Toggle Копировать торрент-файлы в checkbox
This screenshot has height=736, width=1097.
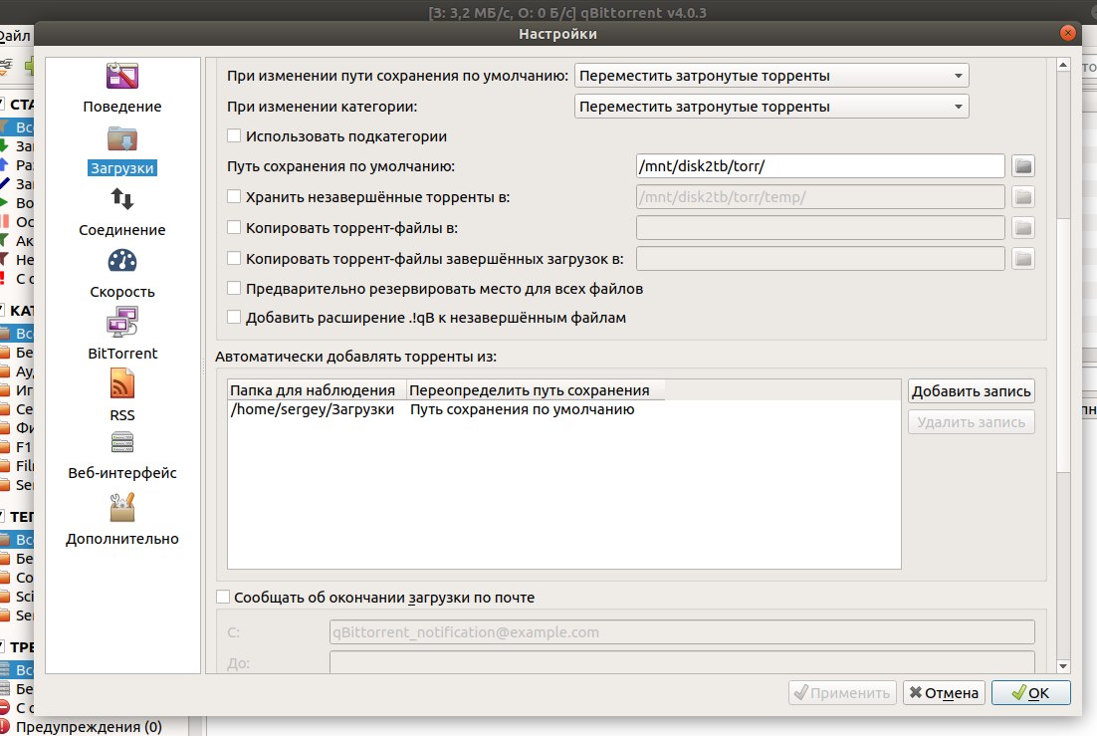234,228
